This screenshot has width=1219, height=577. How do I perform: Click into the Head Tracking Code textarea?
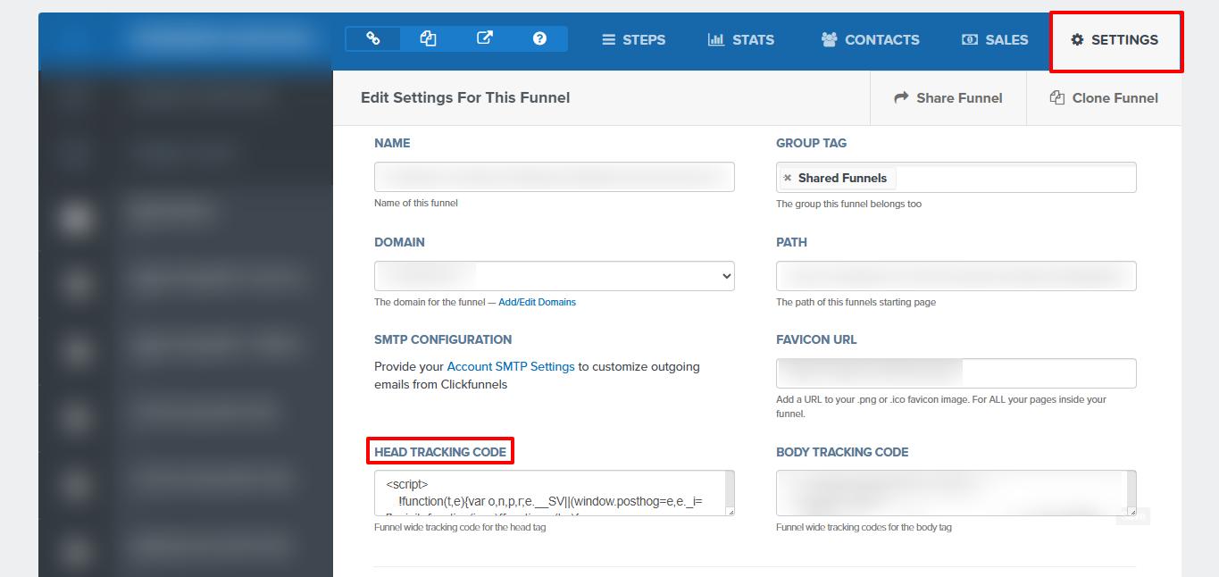[555, 493]
